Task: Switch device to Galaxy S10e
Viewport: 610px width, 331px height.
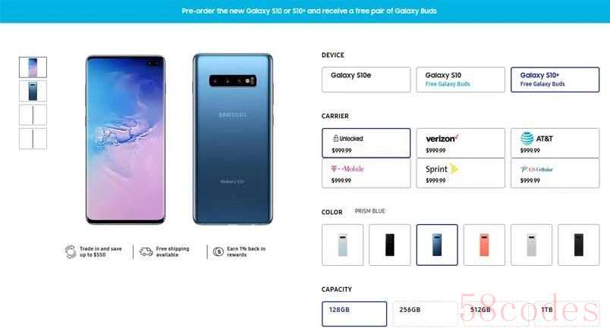Action: pos(366,80)
